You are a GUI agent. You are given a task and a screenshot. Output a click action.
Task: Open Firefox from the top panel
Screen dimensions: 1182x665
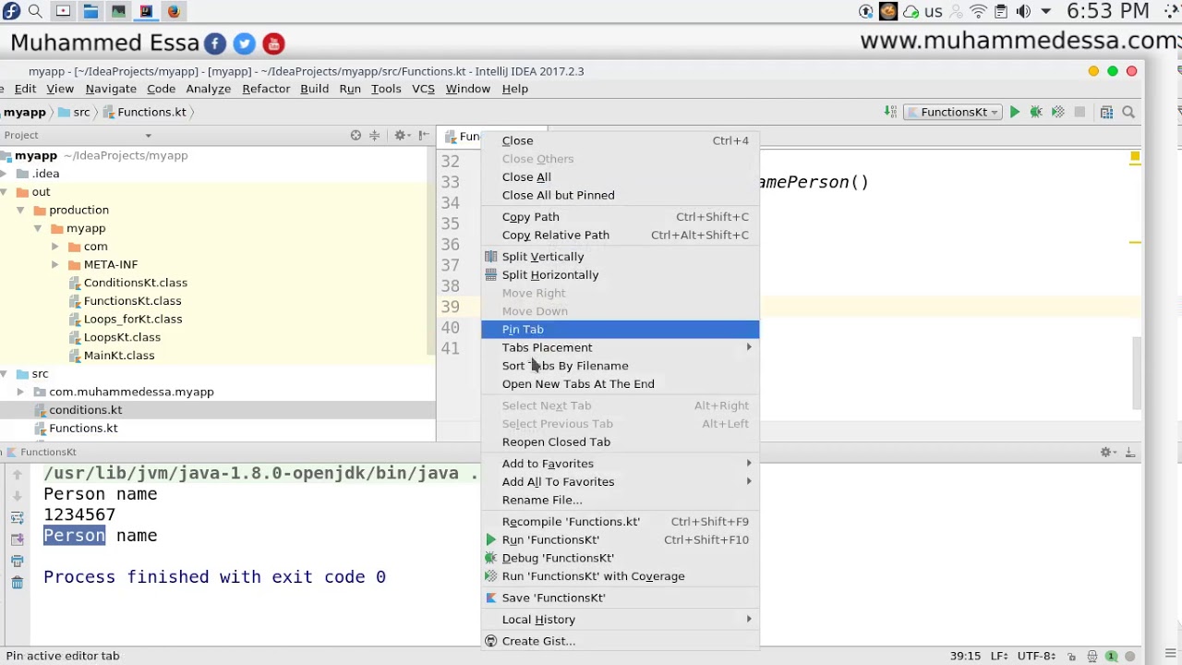pyautogui.click(x=174, y=11)
